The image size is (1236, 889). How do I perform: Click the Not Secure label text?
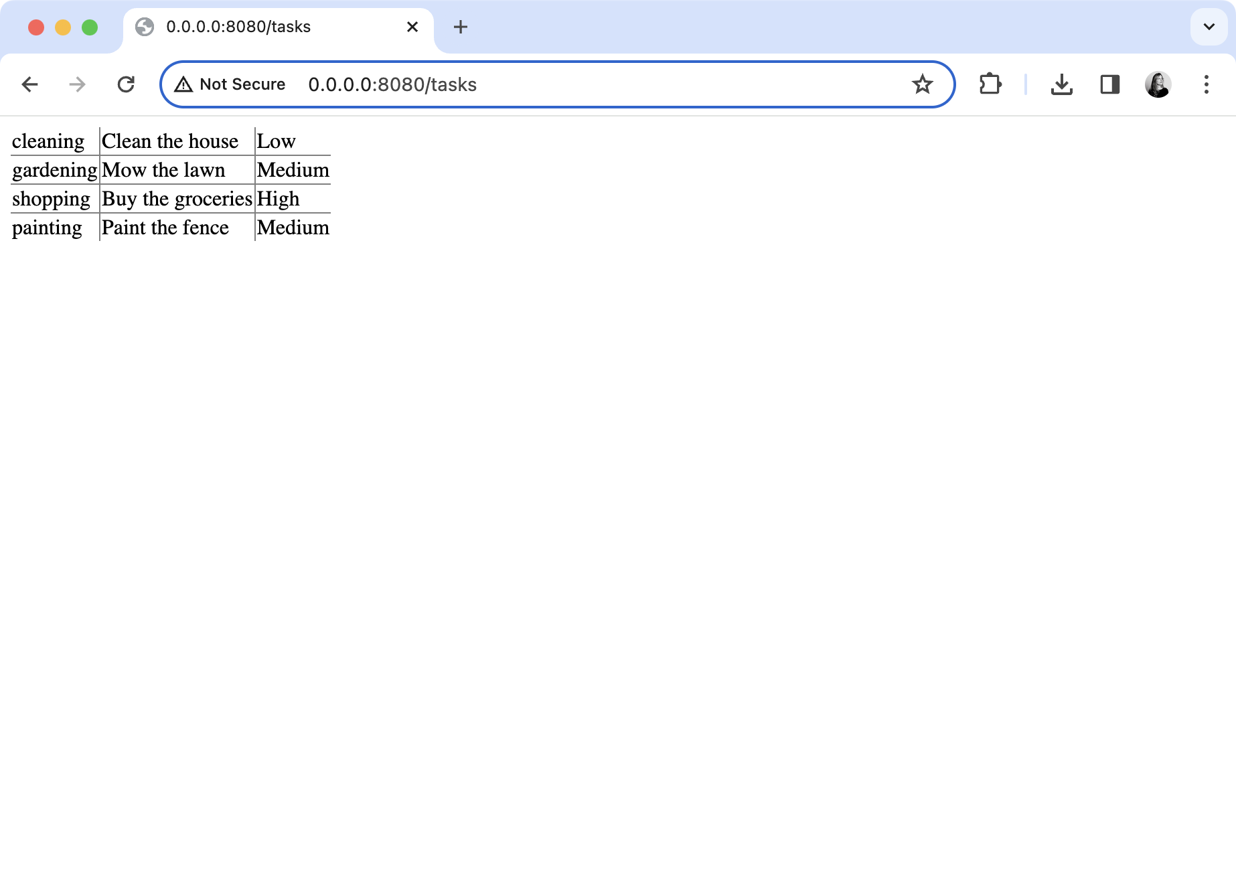point(242,84)
